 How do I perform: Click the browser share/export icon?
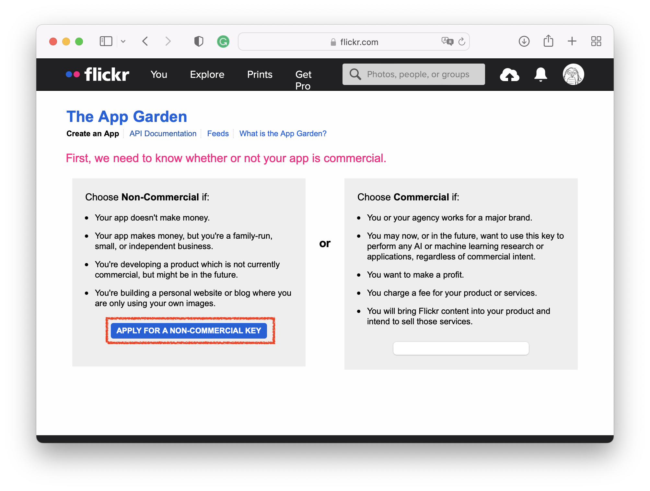[549, 41]
